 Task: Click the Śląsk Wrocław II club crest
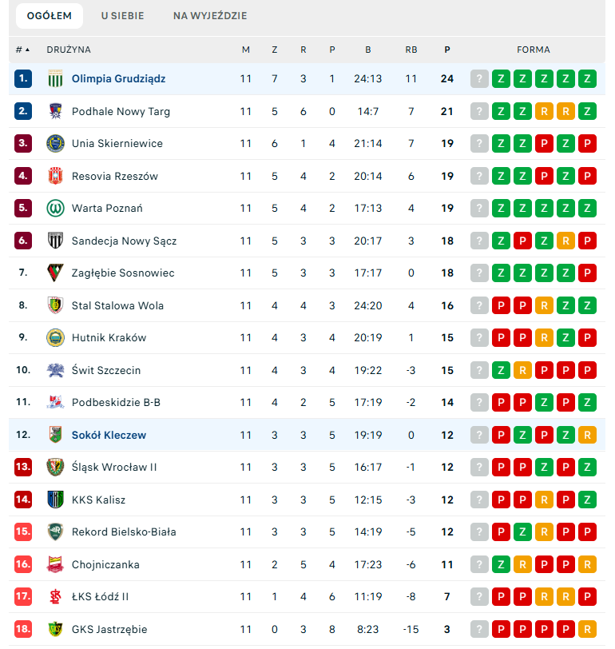[x=55, y=467]
